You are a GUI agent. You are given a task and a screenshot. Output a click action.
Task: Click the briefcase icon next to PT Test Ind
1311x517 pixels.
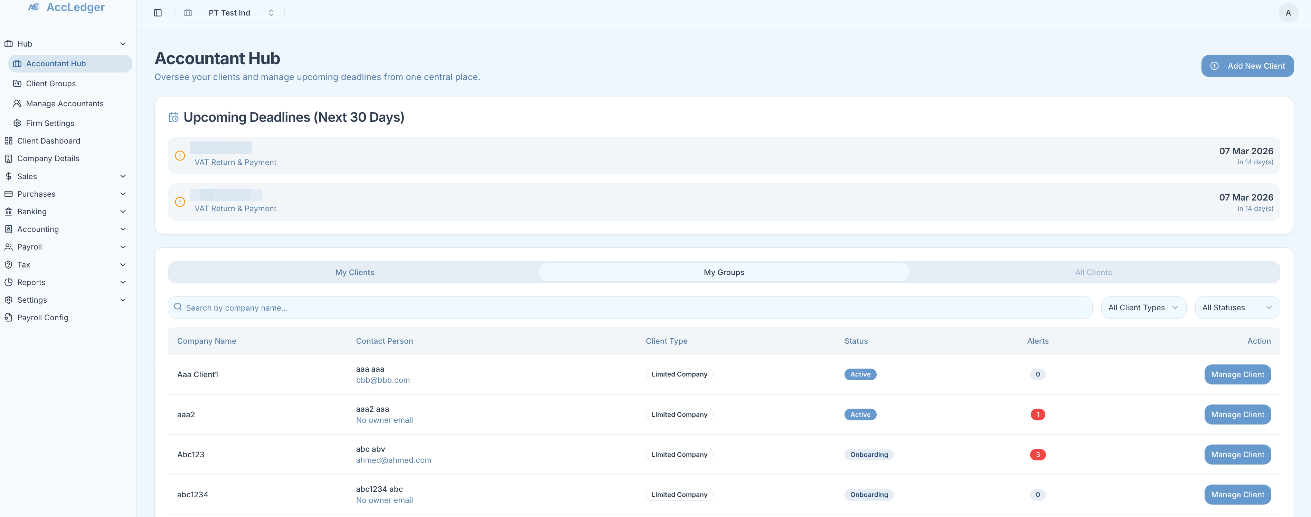pos(188,12)
